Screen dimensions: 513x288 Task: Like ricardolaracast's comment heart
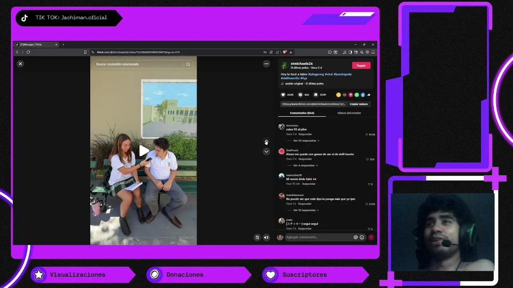coord(367,204)
